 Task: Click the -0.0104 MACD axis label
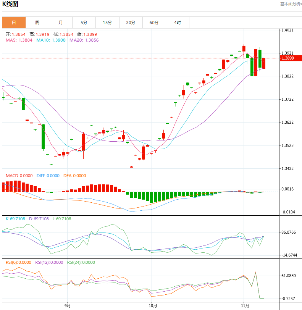(288, 212)
